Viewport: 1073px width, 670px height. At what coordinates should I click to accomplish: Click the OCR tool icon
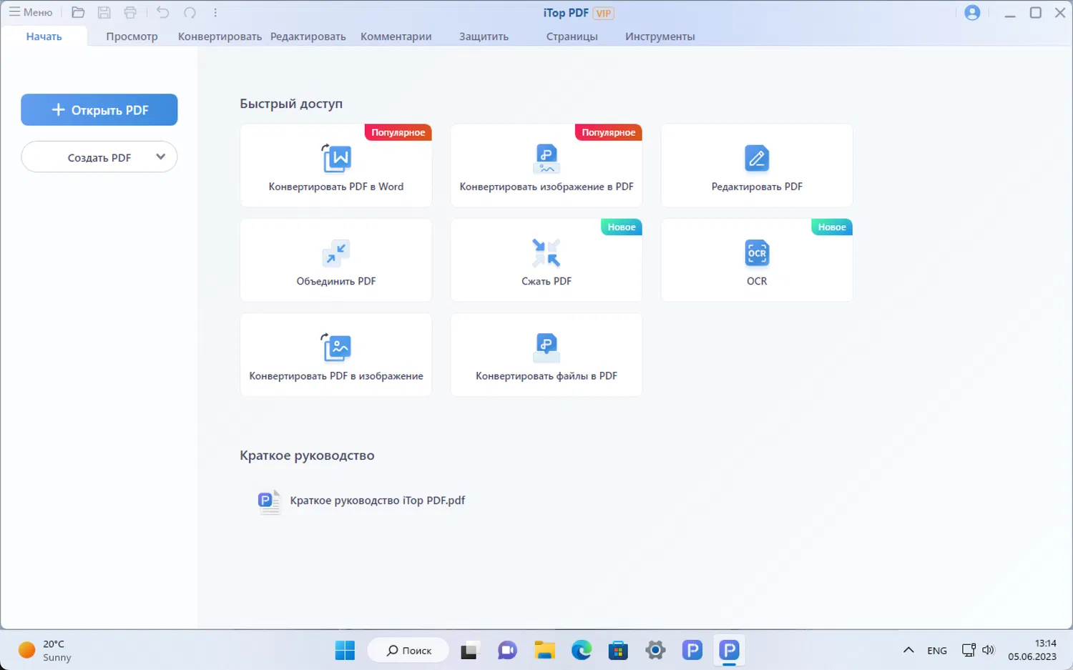[x=757, y=253]
